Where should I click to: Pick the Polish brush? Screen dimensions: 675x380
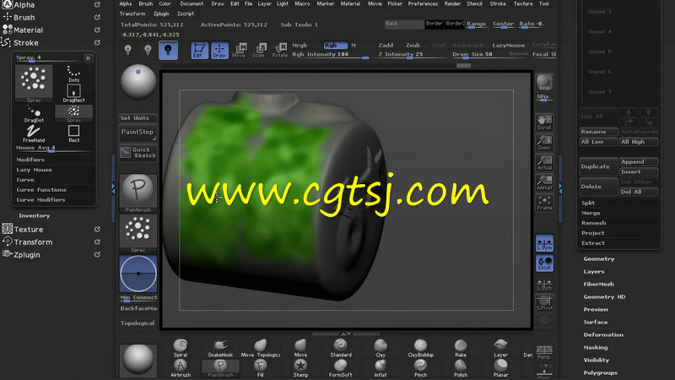[461, 368]
